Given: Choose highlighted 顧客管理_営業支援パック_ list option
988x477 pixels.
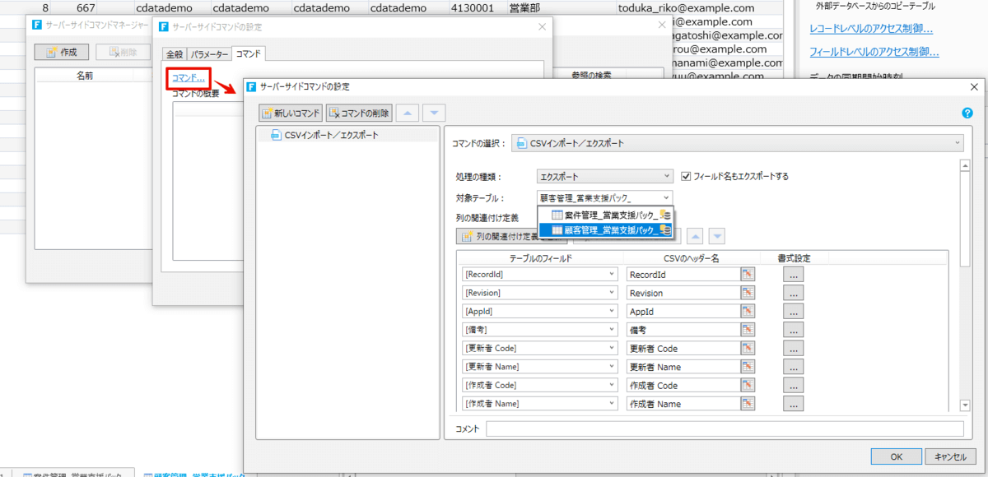Looking at the screenshot, I should click(x=605, y=230).
